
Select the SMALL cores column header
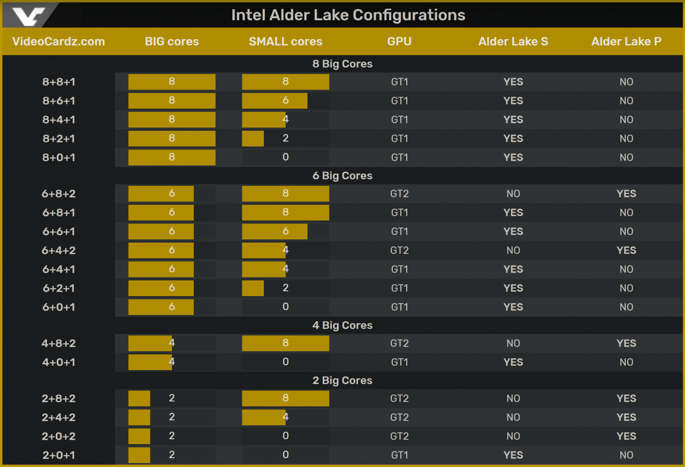pyautogui.click(x=285, y=41)
